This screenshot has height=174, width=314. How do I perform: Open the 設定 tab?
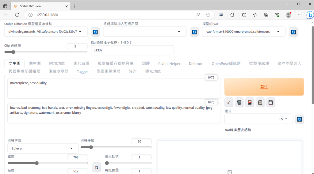click(x=132, y=71)
